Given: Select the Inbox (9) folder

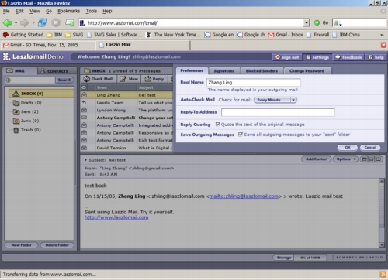Looking at the screenshot, I should pyautogui.click(x=41, y=94).
